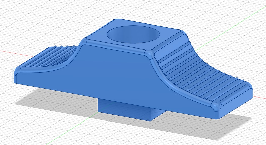Select the circular hole in the model top
This screenshot has height=145, width=266.
tap(133, 35)
